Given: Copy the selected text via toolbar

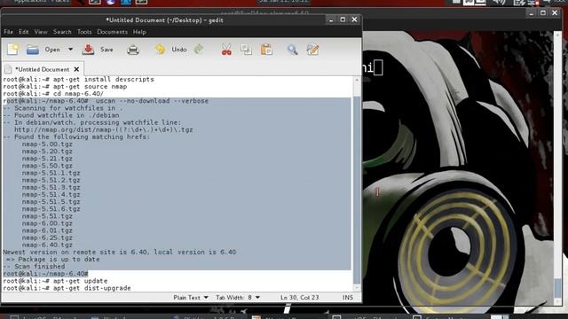Looking at the screenshot, I should (x=247, y=50).
